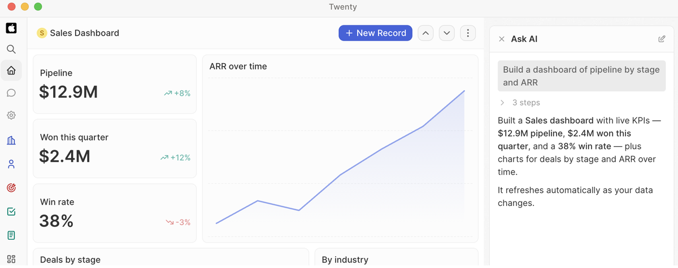Open Companies building icon in sidebar

[x=11, y=140]
